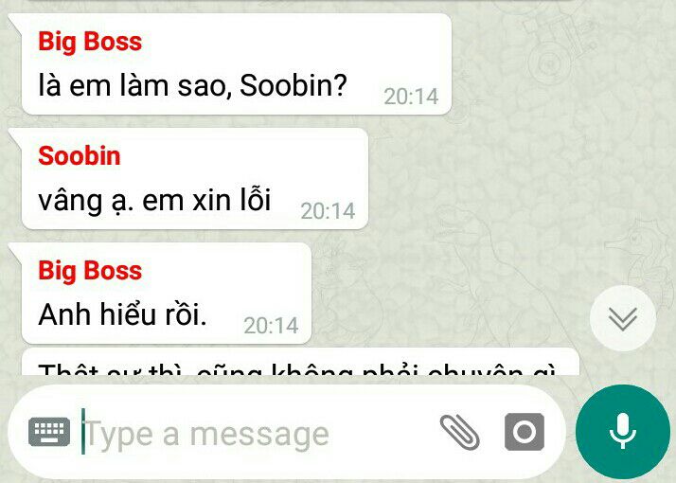Click the 20:14 timestamp on 'là em làm sao' message
Screen dimensions: 676x483
tap(411, 97)
